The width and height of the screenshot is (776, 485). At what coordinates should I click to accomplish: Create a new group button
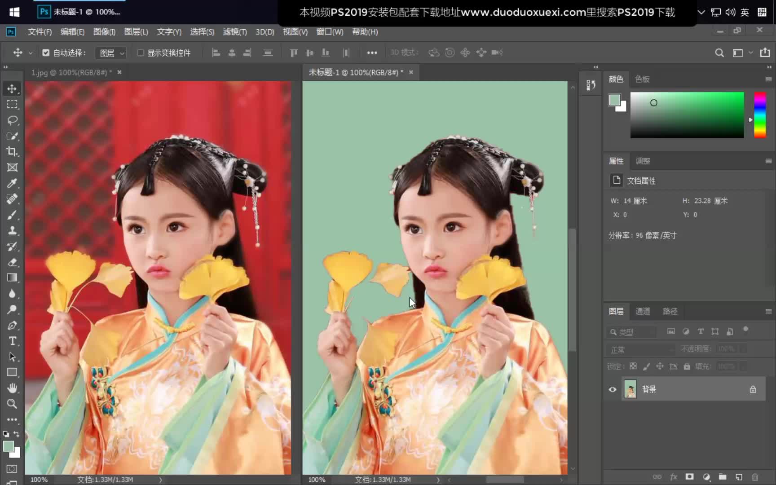coord(723,477)
